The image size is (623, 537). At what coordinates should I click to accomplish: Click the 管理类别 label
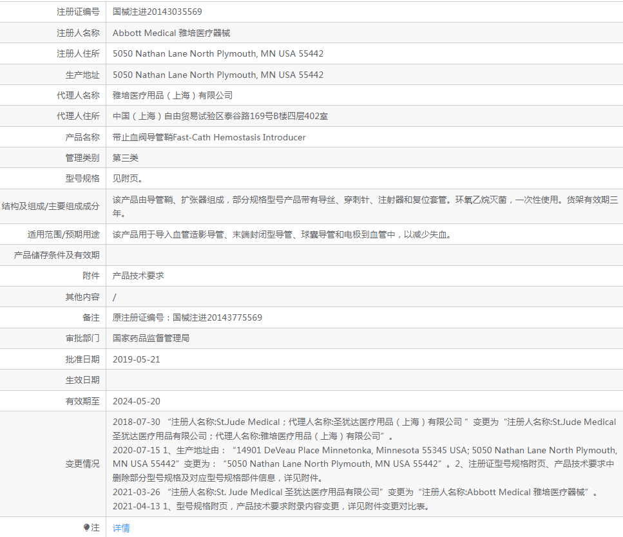[82, 158]
